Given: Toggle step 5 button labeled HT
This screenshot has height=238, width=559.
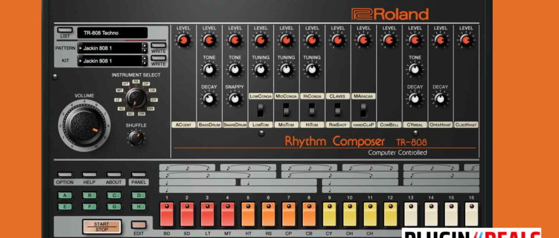Looking at the screenshot, I should pyautogui.click(x=248, y=214).
